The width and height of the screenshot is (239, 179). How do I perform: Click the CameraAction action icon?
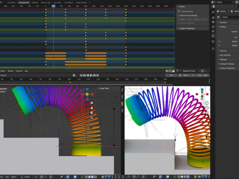(x=179, y=11)
